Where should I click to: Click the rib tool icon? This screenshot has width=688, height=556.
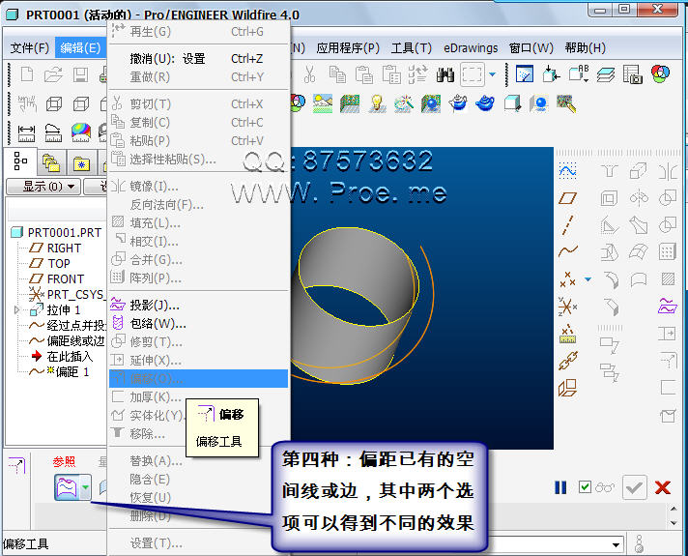[609, 225]
